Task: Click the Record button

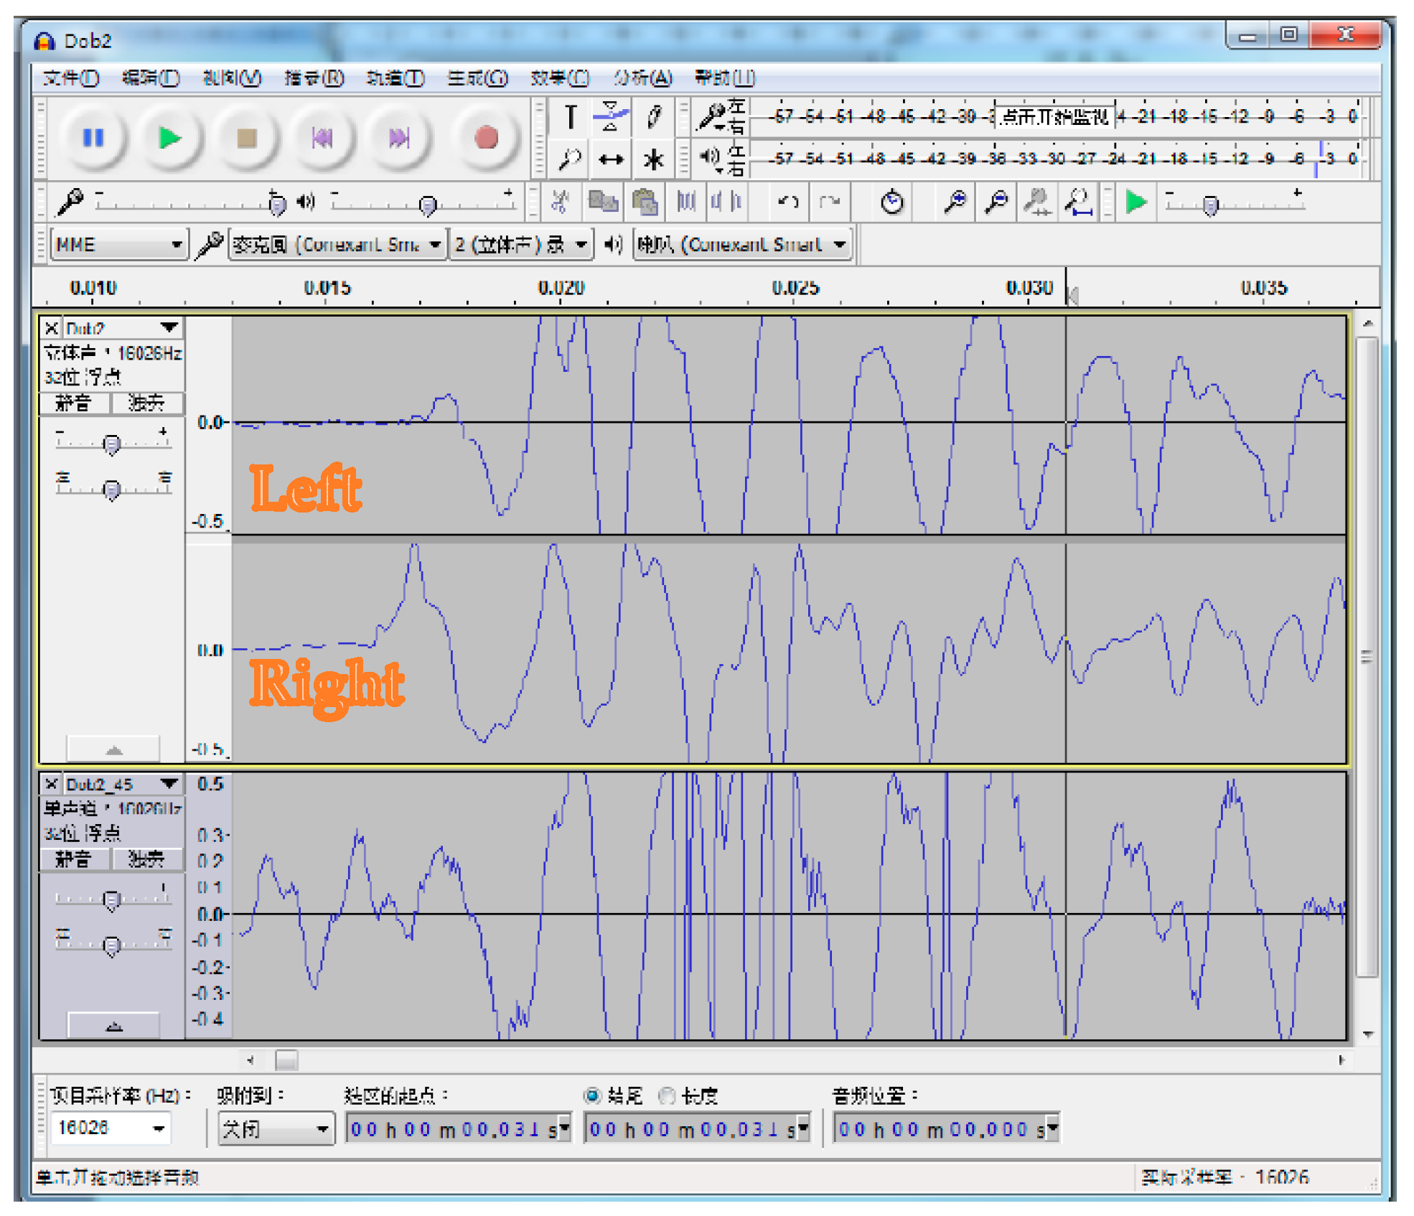Action: (x=486, y=137)
